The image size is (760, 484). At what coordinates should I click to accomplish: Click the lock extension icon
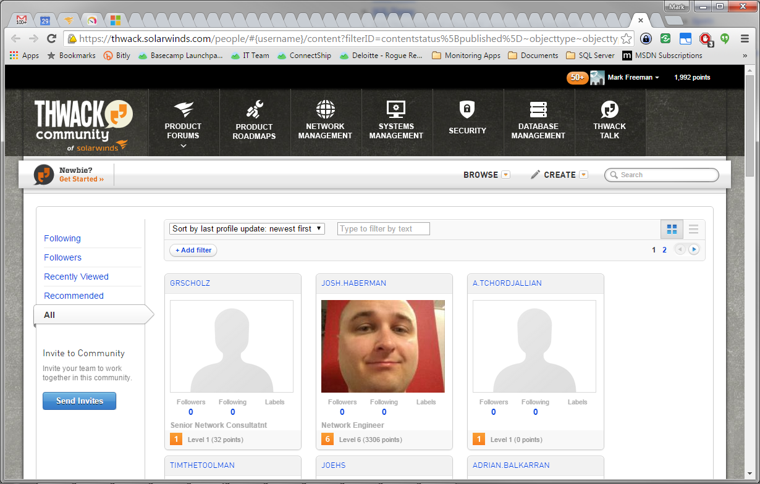point(645,38)
